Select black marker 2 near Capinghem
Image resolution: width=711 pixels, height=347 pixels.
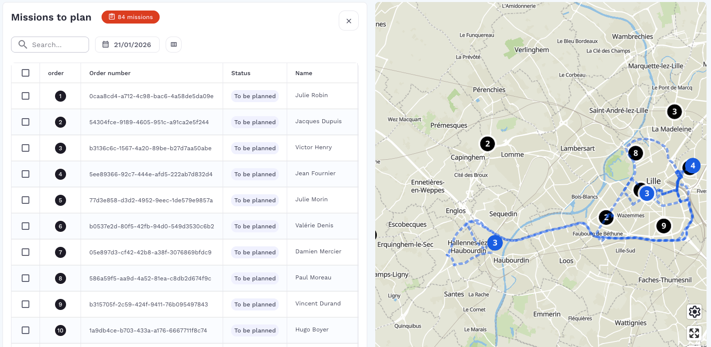coord(487,144)
